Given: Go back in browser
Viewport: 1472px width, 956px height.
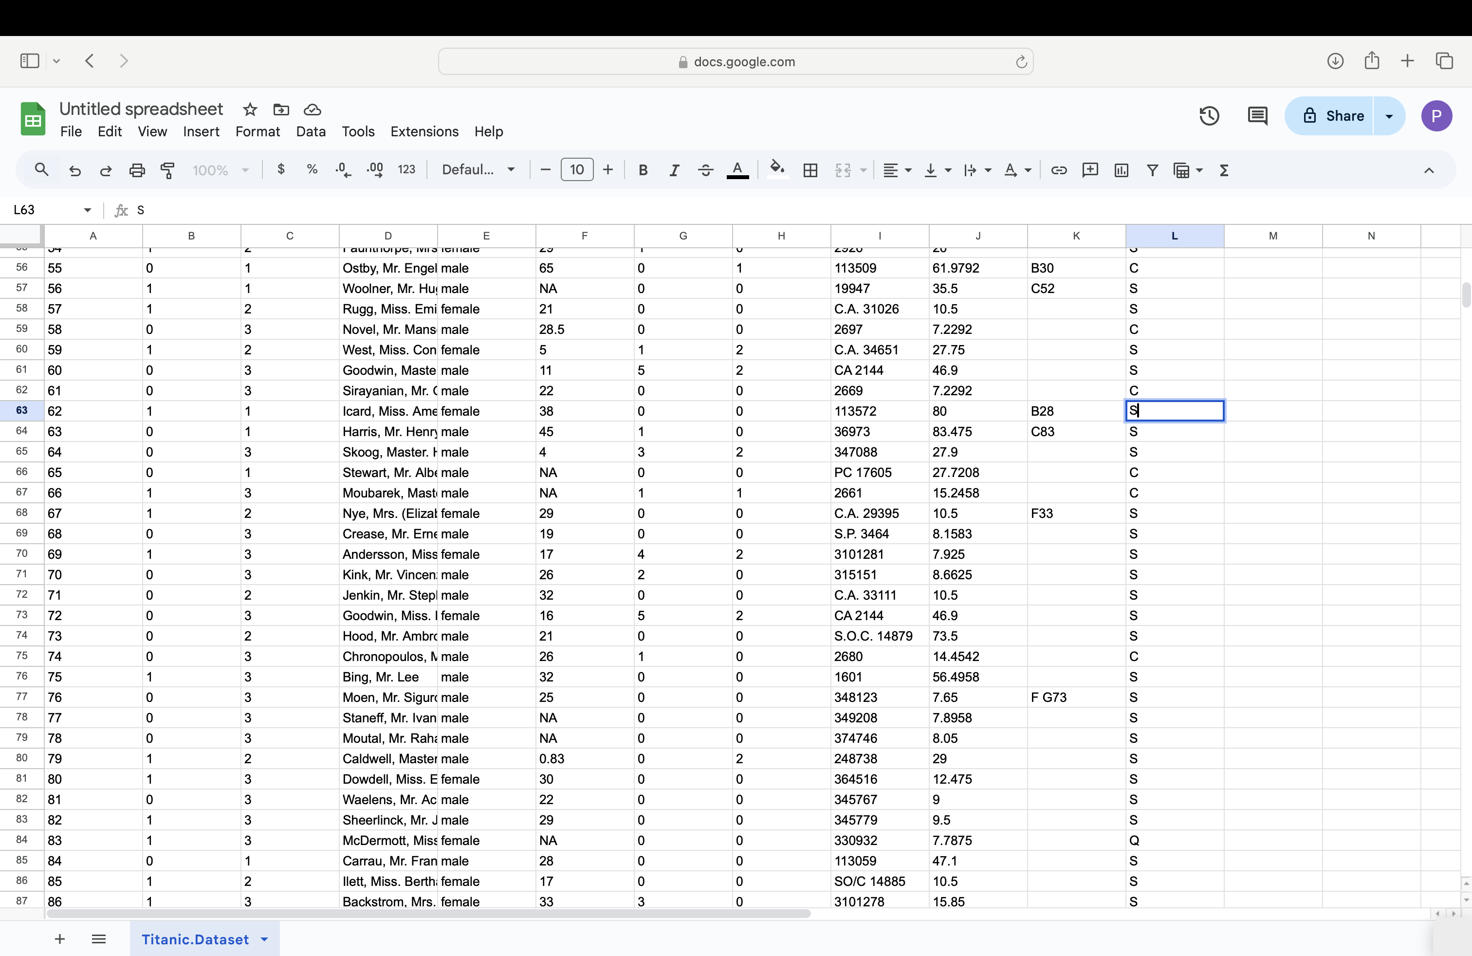Looking at the screenshot, I should click(x=90, y=60).
